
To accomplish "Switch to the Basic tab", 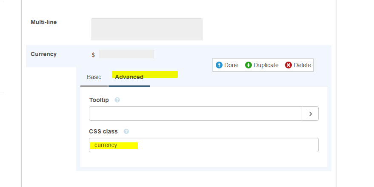I will pos(94,77).
